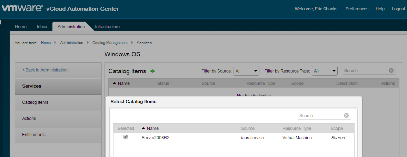Open the Filter by Resource Type dropdown
This screenshot has height=157, width=407.
(x=325, y=71)
